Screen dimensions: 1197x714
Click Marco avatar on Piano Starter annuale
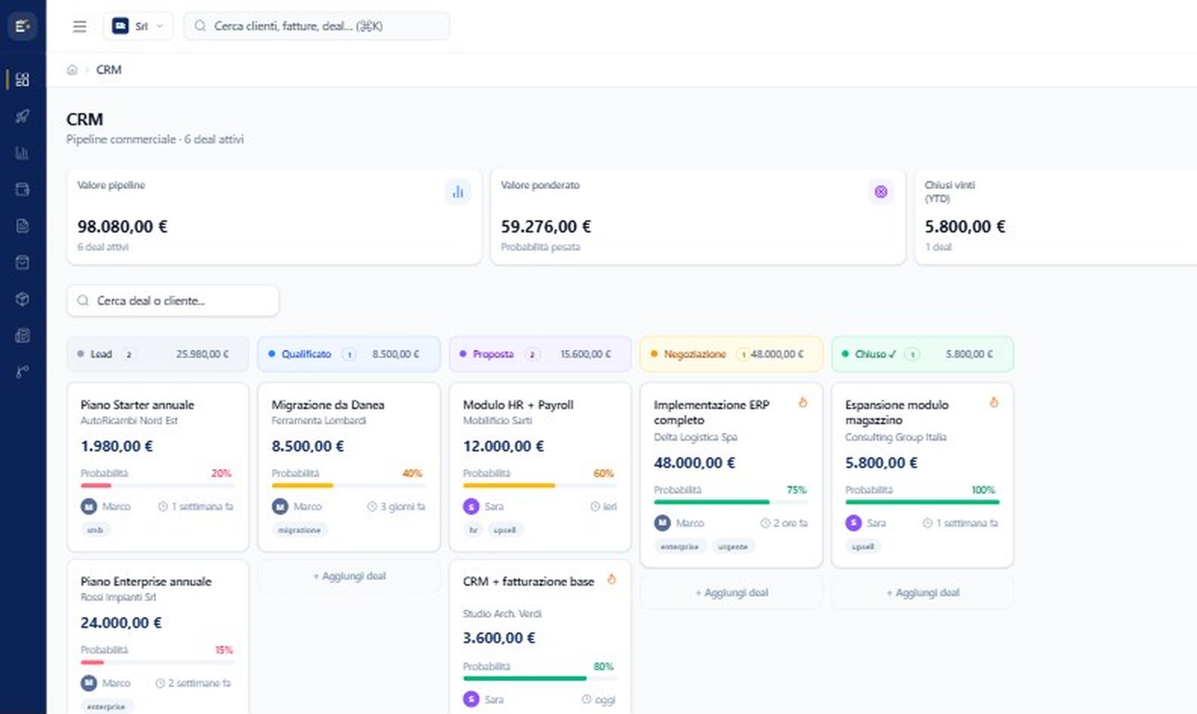click(89, 506)
